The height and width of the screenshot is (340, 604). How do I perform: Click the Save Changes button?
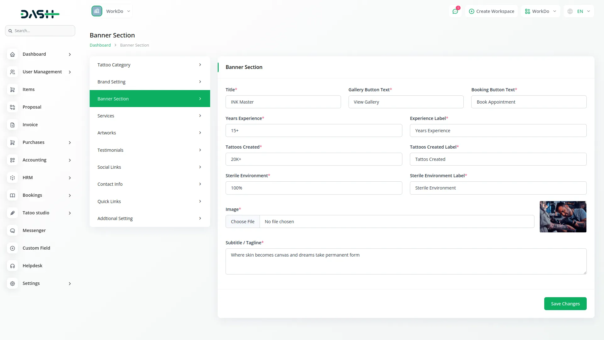565,304
